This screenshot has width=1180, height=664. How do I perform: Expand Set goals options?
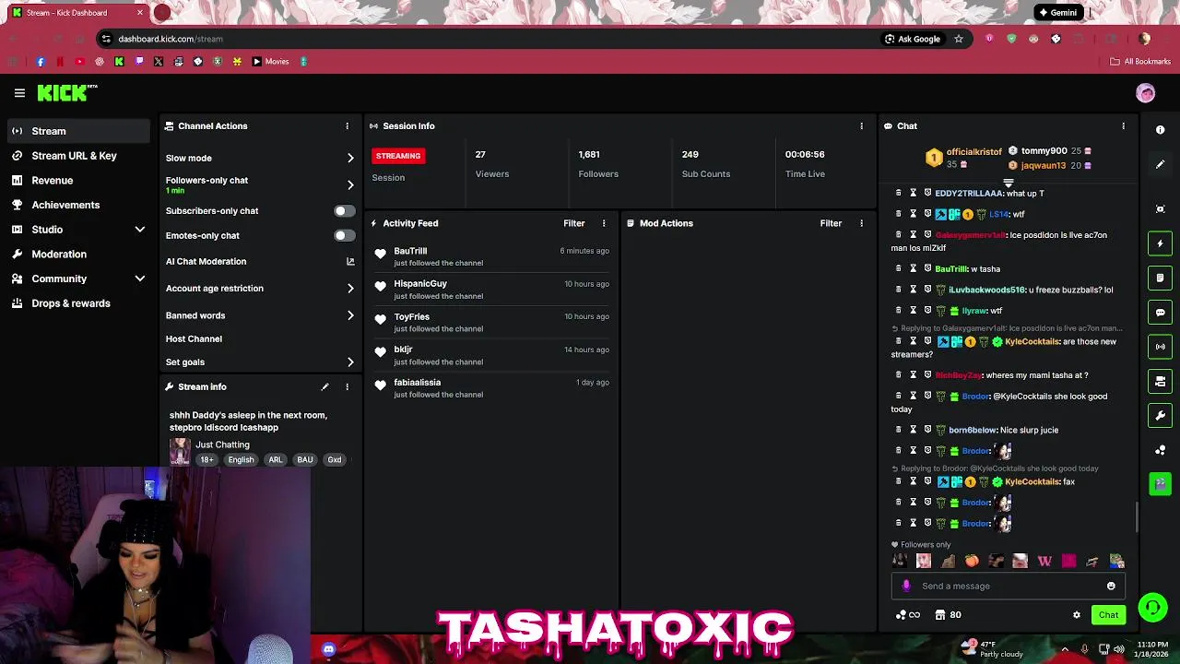coord(350,362)
